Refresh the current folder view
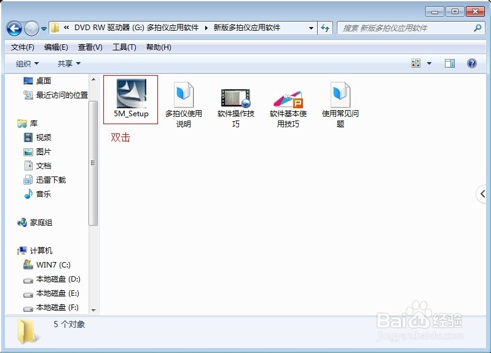 point(324,28)
